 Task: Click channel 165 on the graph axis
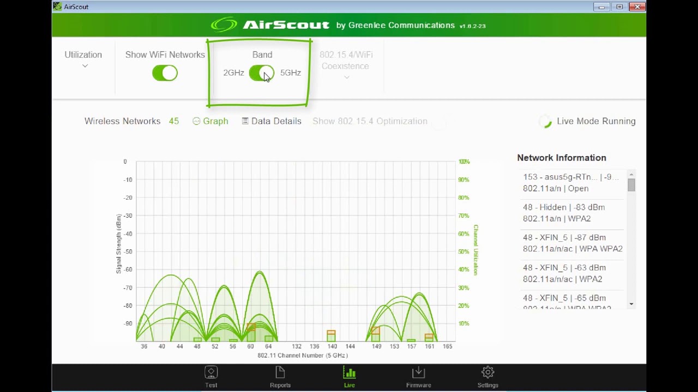coord(447,346)
